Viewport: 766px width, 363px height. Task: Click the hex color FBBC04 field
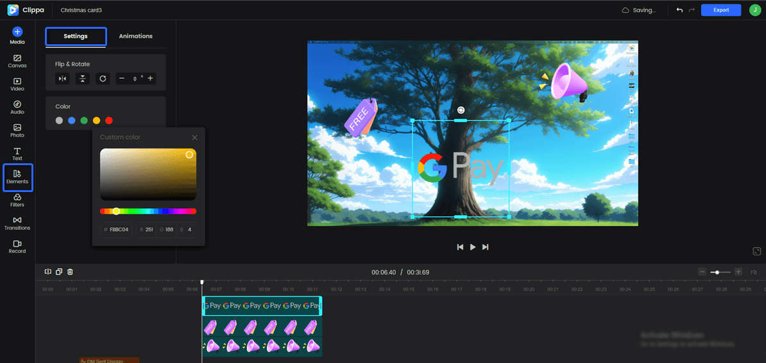tap(116, 229)
